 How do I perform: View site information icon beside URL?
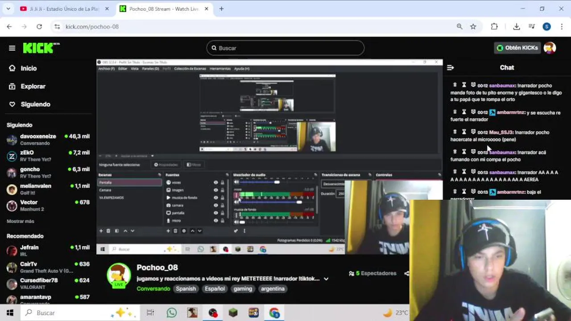57,27
